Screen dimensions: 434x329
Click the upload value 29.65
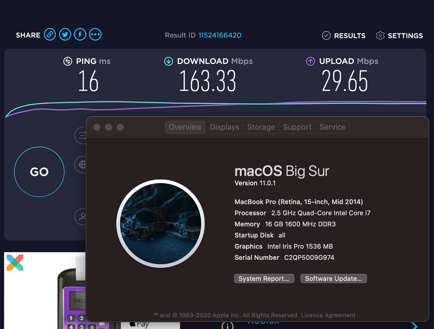pyautogui.click(x=345, y=81)
